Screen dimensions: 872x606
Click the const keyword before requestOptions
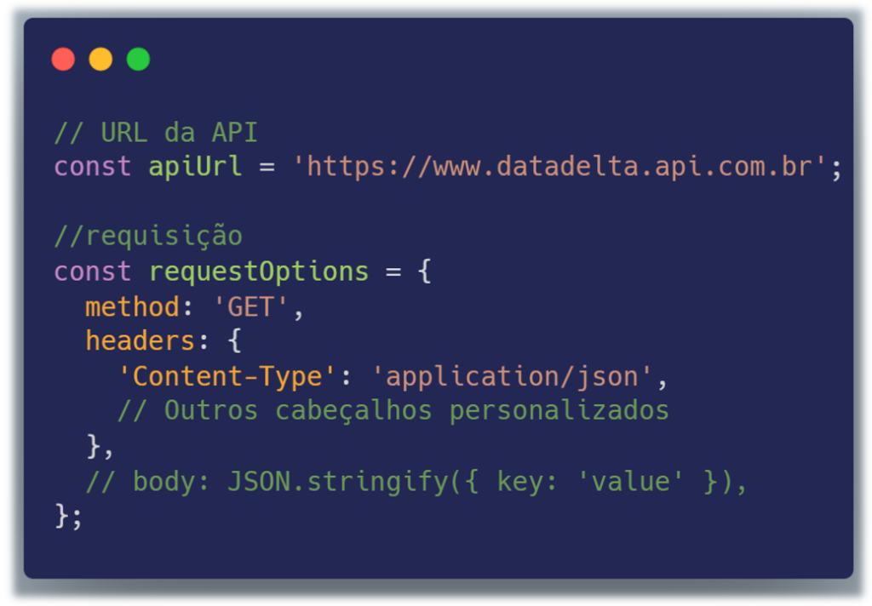[92, 272]
